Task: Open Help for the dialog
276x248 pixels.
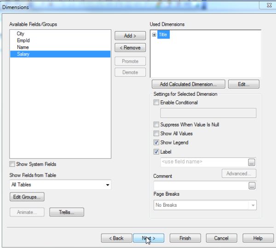Action: coord(258,238)
